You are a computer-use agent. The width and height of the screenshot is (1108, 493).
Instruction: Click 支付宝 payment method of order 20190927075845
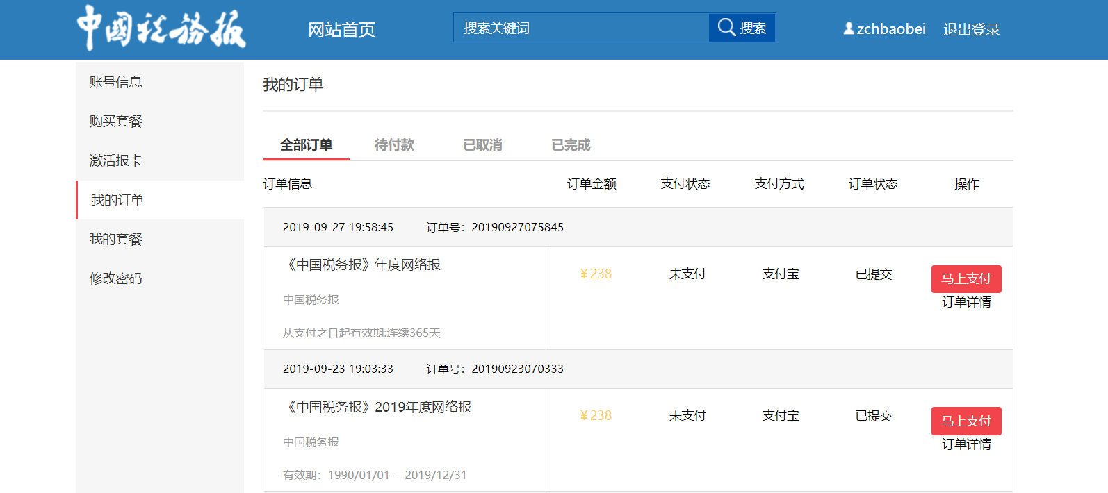(x=781, y=274)
